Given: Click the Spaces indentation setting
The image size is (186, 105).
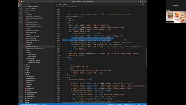Looking at the screenshot, I should (126, 104).
